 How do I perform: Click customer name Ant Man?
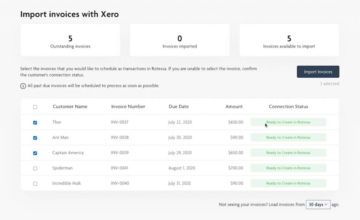click(60, 137)
